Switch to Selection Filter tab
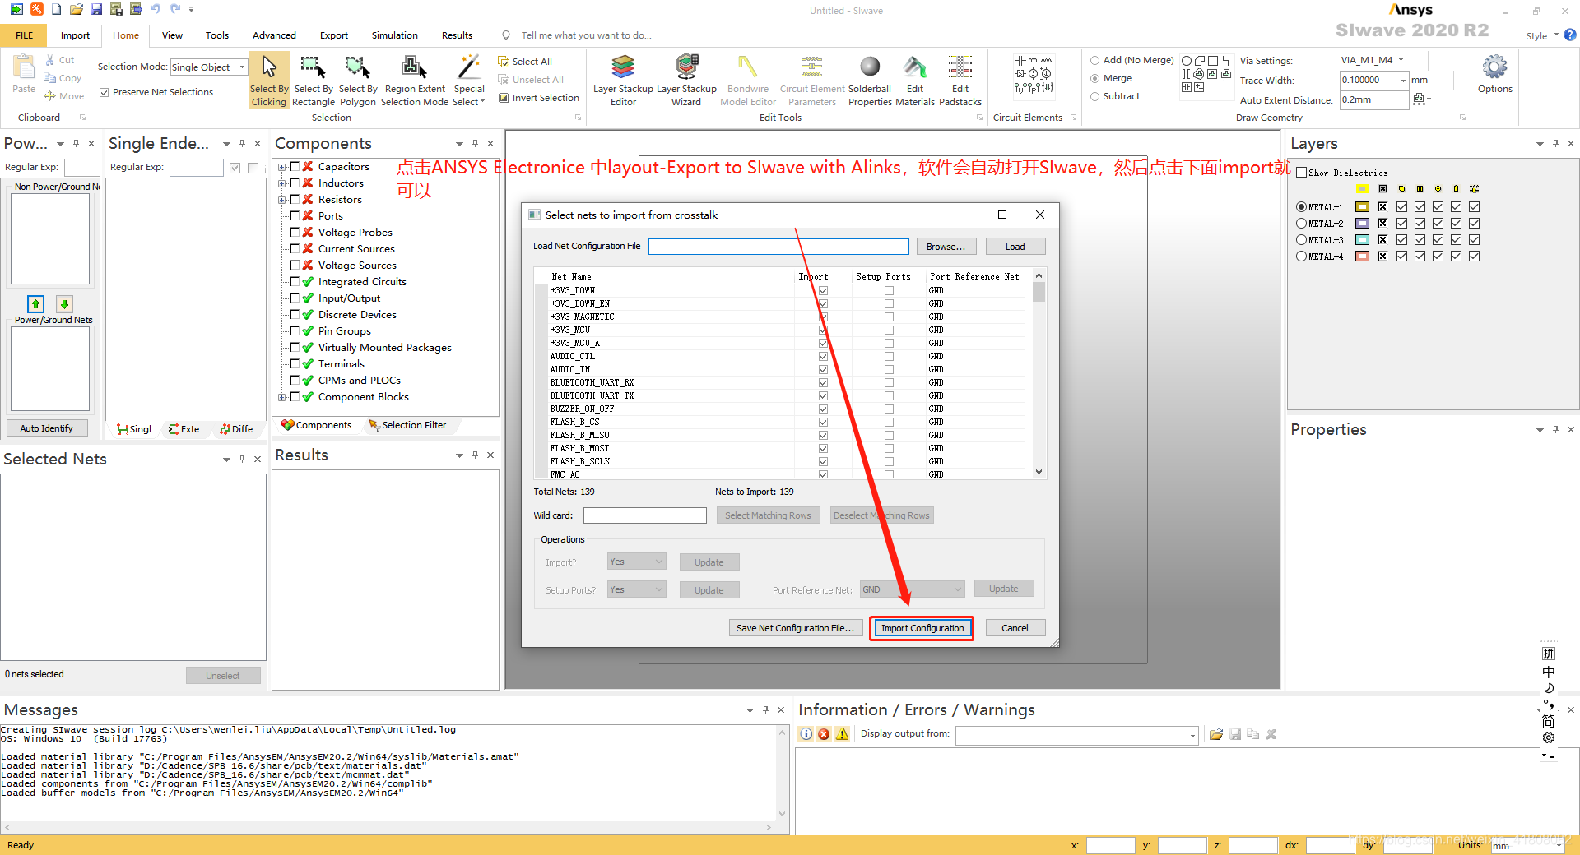This screenshot has height=855, width=1580. coord(407,425)
